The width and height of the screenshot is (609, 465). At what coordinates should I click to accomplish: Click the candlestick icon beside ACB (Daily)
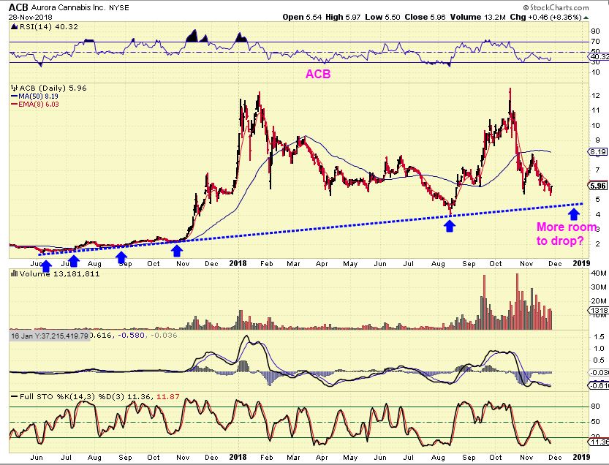click(x=14, y=88)
